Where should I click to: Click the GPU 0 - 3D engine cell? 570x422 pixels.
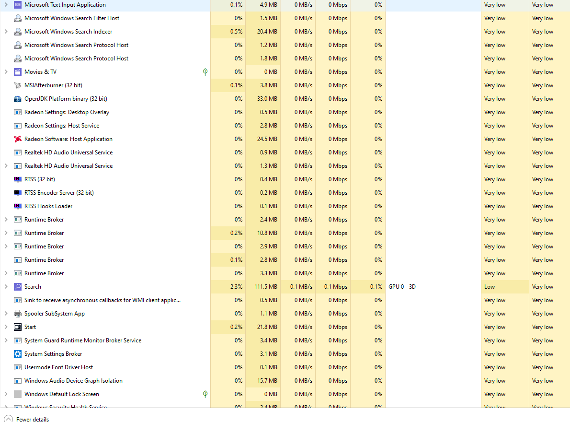[402, 287]
